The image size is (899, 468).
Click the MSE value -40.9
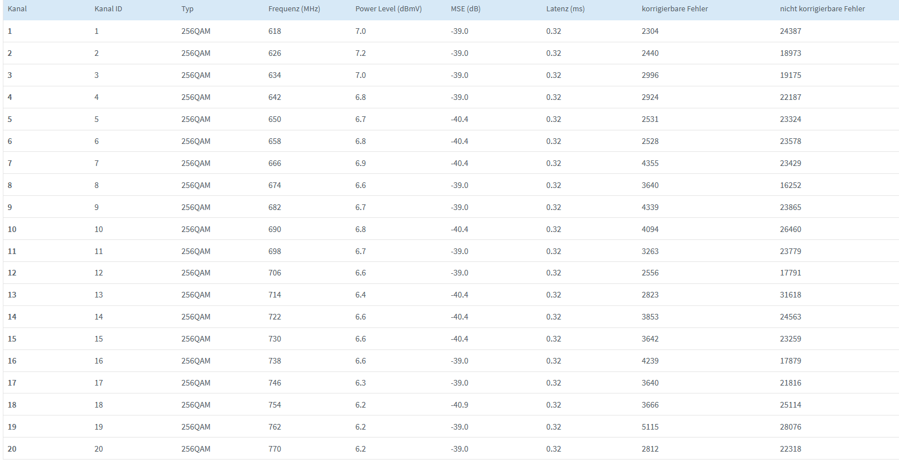pyautogui.click(x=460, y=405)
